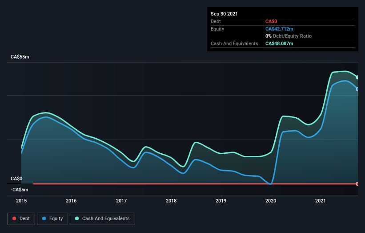The width and height of the screenshot is (365, 233).
Task: Click the red Debt endpoint marker
Action: point(357,184)
